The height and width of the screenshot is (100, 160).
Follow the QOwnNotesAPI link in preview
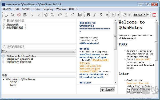coord(143,59)
